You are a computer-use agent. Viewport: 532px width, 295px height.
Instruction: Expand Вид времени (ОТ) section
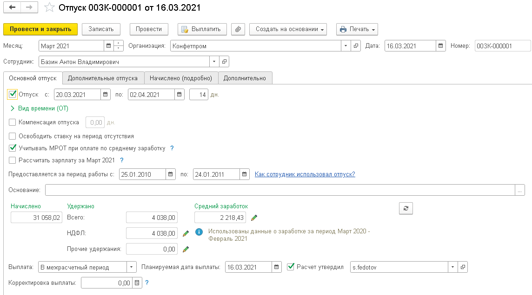[x=13, y=109]
